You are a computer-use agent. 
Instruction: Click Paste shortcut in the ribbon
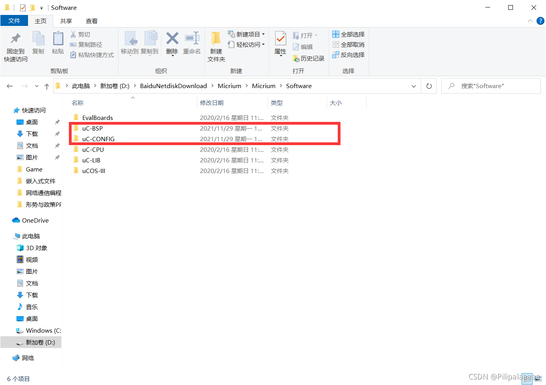coord(92,55)
